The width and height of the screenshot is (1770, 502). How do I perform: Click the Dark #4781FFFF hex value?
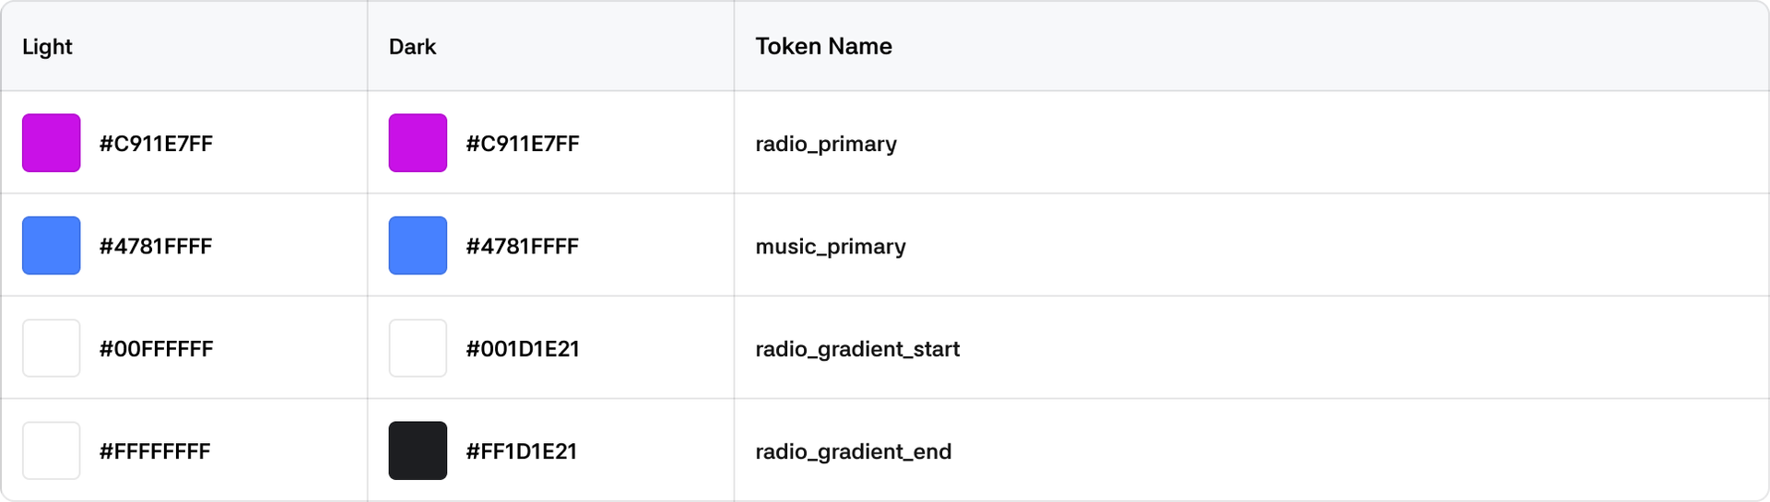point(522,247)
